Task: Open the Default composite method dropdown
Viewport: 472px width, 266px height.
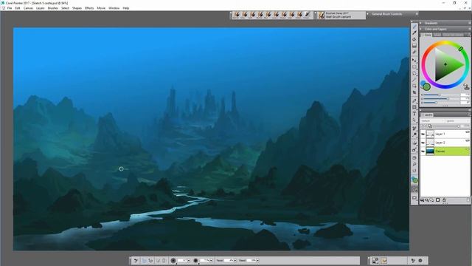Action: click(433, 120)
